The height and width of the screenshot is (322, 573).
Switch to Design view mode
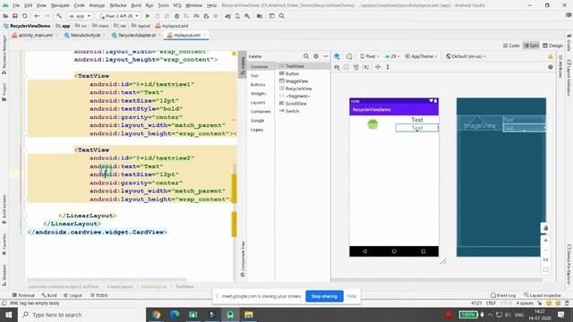pos(553,46)
